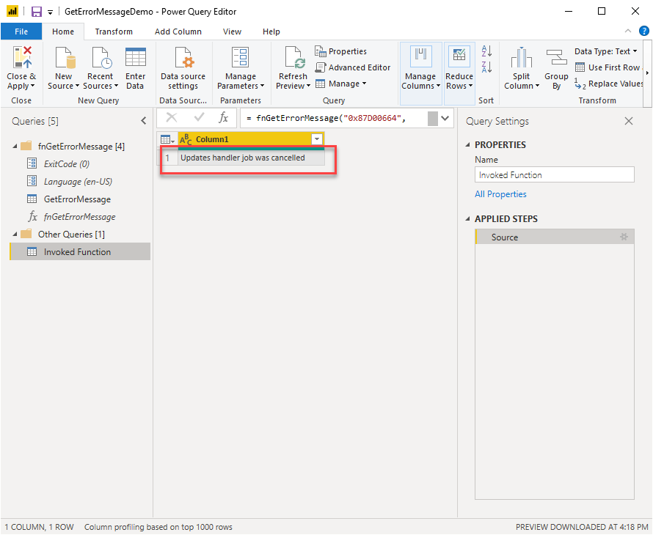Click the Manage Columns icon
This screenshot has width=653, height=535.
click(x=420, y=57)
